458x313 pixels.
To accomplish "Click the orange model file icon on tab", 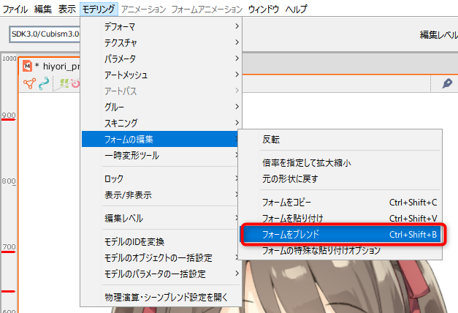I will [x=28, y=65].
